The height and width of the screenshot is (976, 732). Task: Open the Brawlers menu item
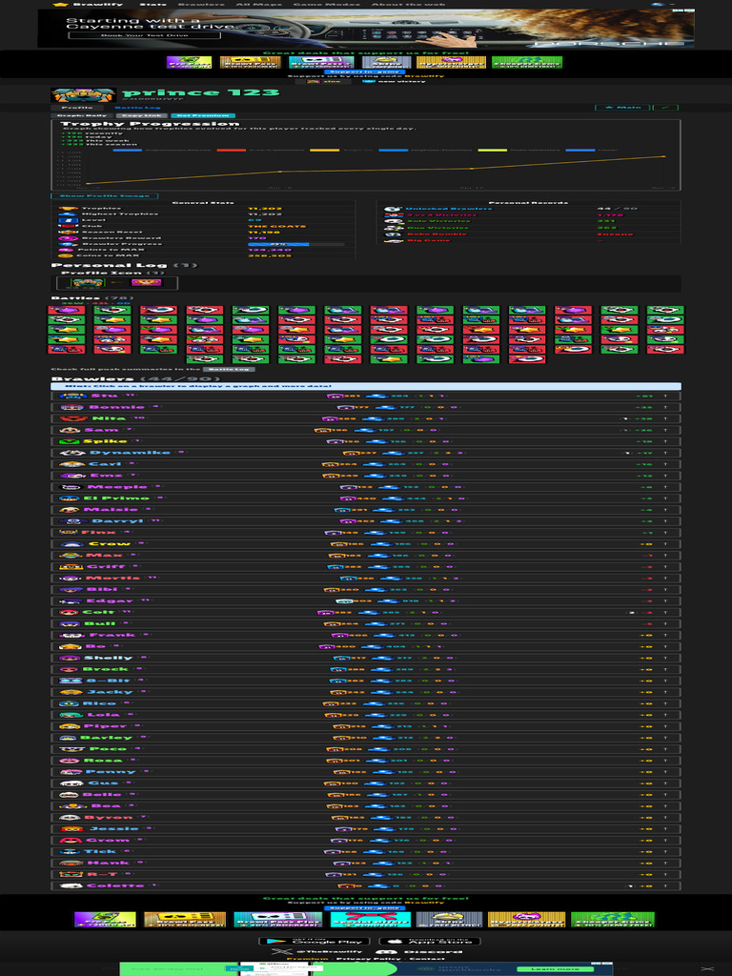[x=201, y=4]
